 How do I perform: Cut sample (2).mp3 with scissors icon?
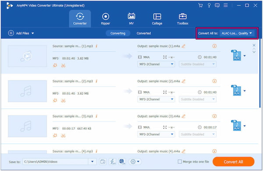tap(63, 101)
